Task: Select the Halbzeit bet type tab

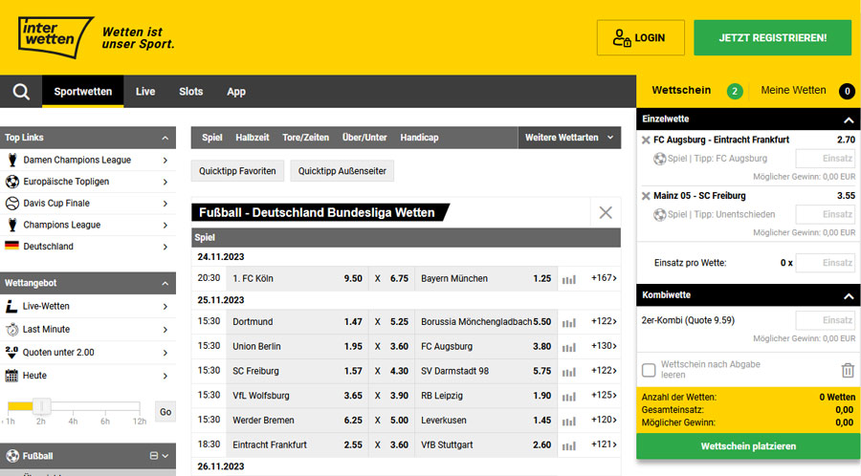Action: (x=252, y=138)
